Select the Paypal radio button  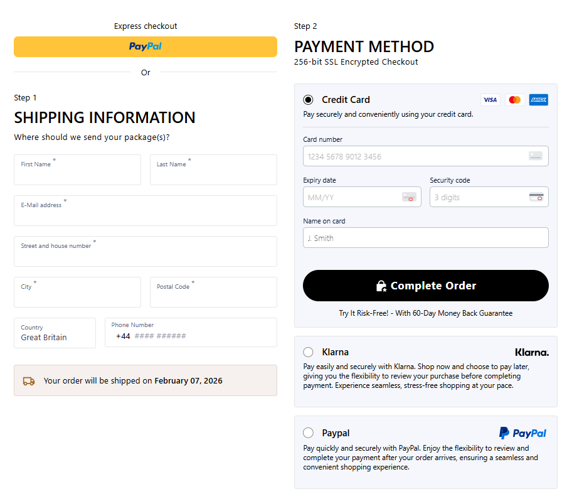point(308,433)
